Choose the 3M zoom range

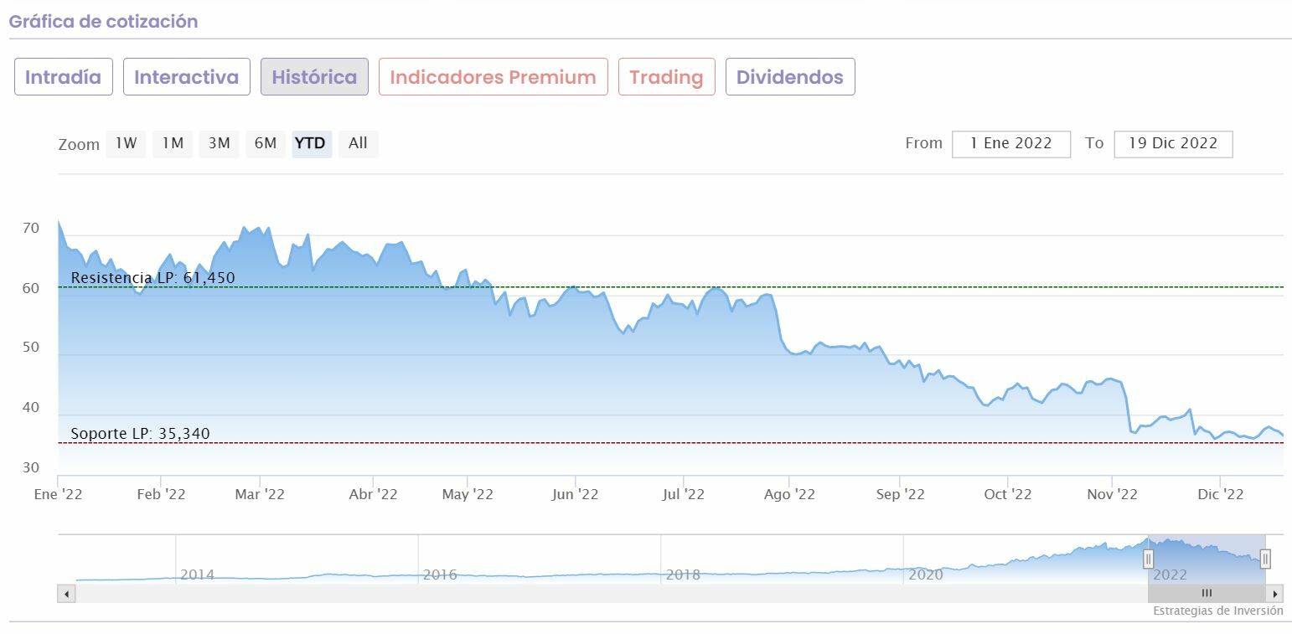(x=219, y=143)
